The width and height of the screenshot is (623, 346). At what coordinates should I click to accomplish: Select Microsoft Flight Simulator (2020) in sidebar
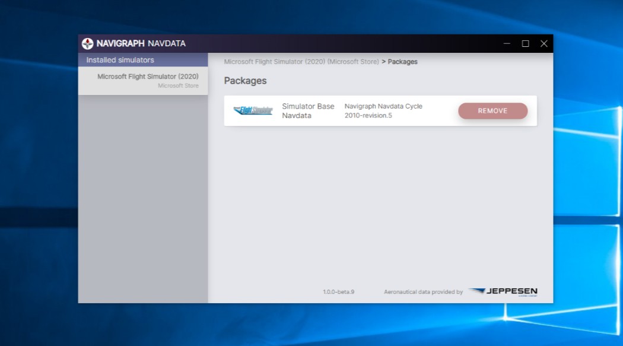[143, 81]
